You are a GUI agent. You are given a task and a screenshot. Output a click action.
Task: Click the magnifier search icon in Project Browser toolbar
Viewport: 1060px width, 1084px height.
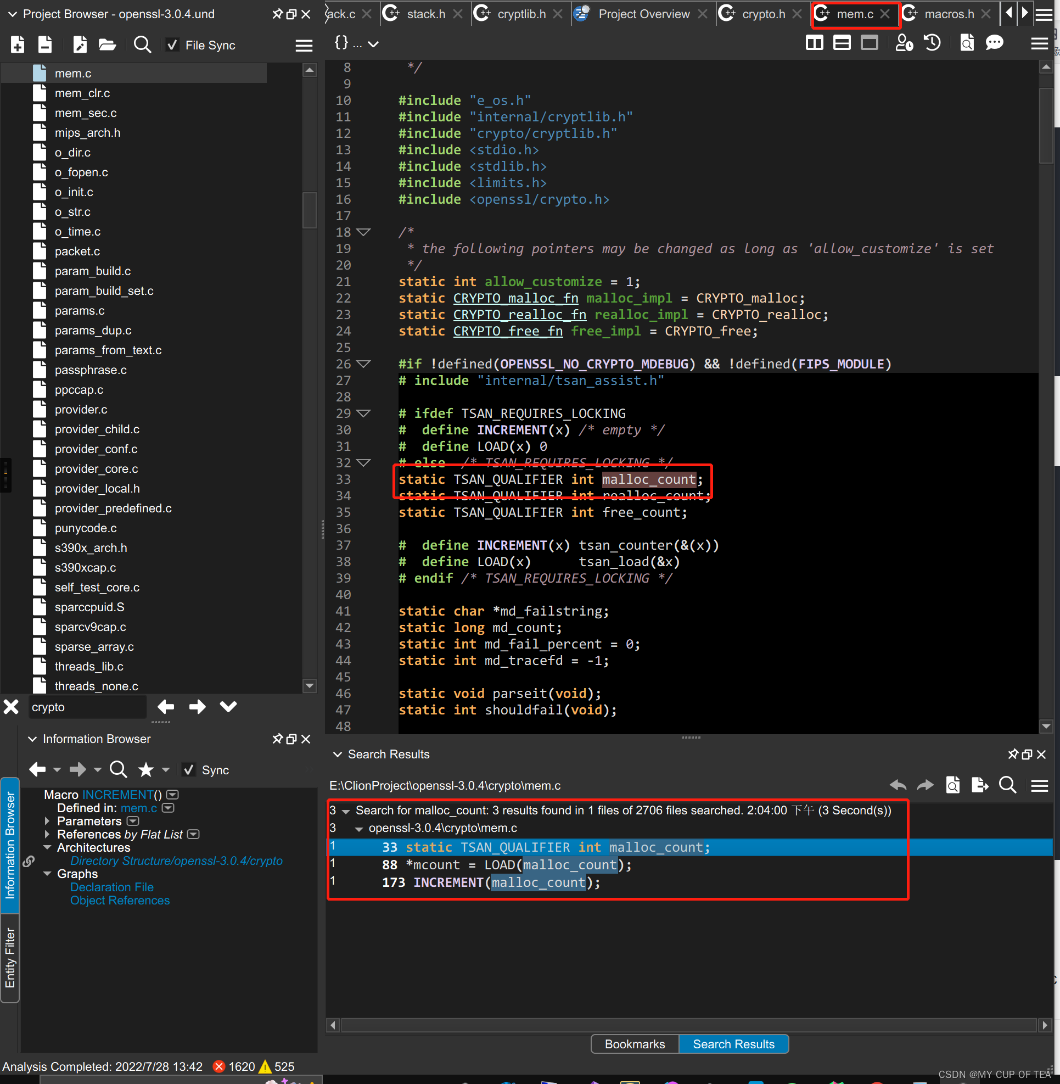click(143, 44)
